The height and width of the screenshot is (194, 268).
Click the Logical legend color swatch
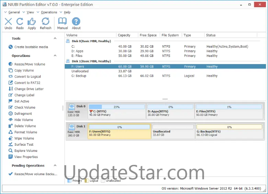87,181
